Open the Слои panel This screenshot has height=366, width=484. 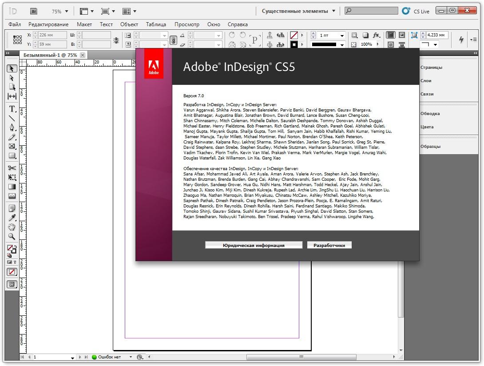pyautogui.click(x=426, y=80)
